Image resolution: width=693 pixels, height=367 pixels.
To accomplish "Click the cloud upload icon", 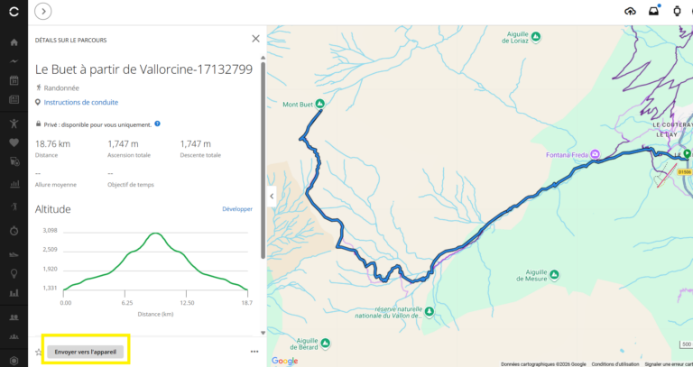I will point(630,12).
